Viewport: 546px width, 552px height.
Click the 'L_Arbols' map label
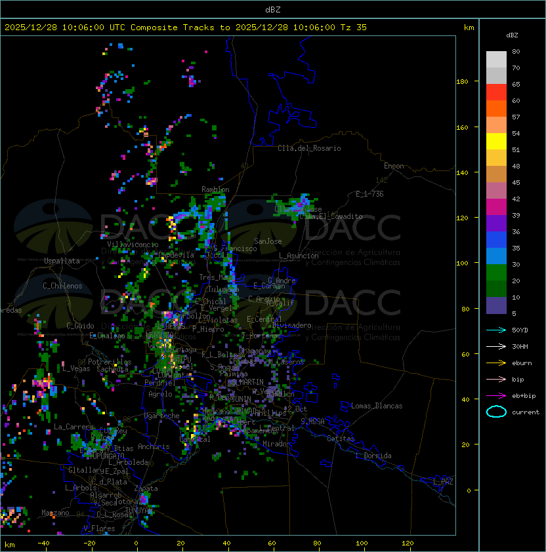point(81,488)
